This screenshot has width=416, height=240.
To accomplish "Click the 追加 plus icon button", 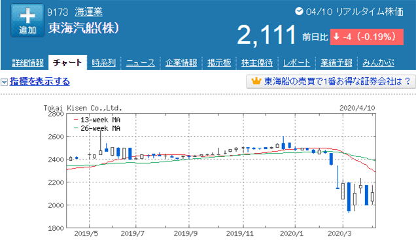I will pos(27,20).
